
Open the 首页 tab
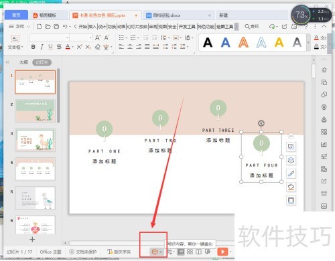tap(16, 15)
